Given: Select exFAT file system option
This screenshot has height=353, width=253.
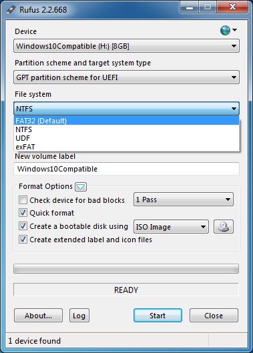Looking at the screenshot, I should [x=126, y=147].
